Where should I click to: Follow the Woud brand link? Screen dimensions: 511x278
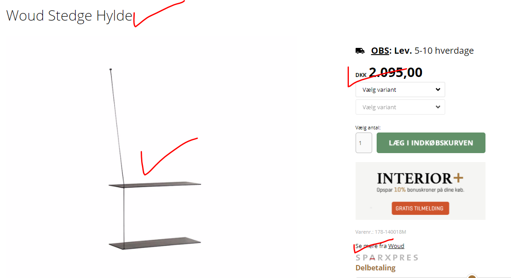[396, 246]
